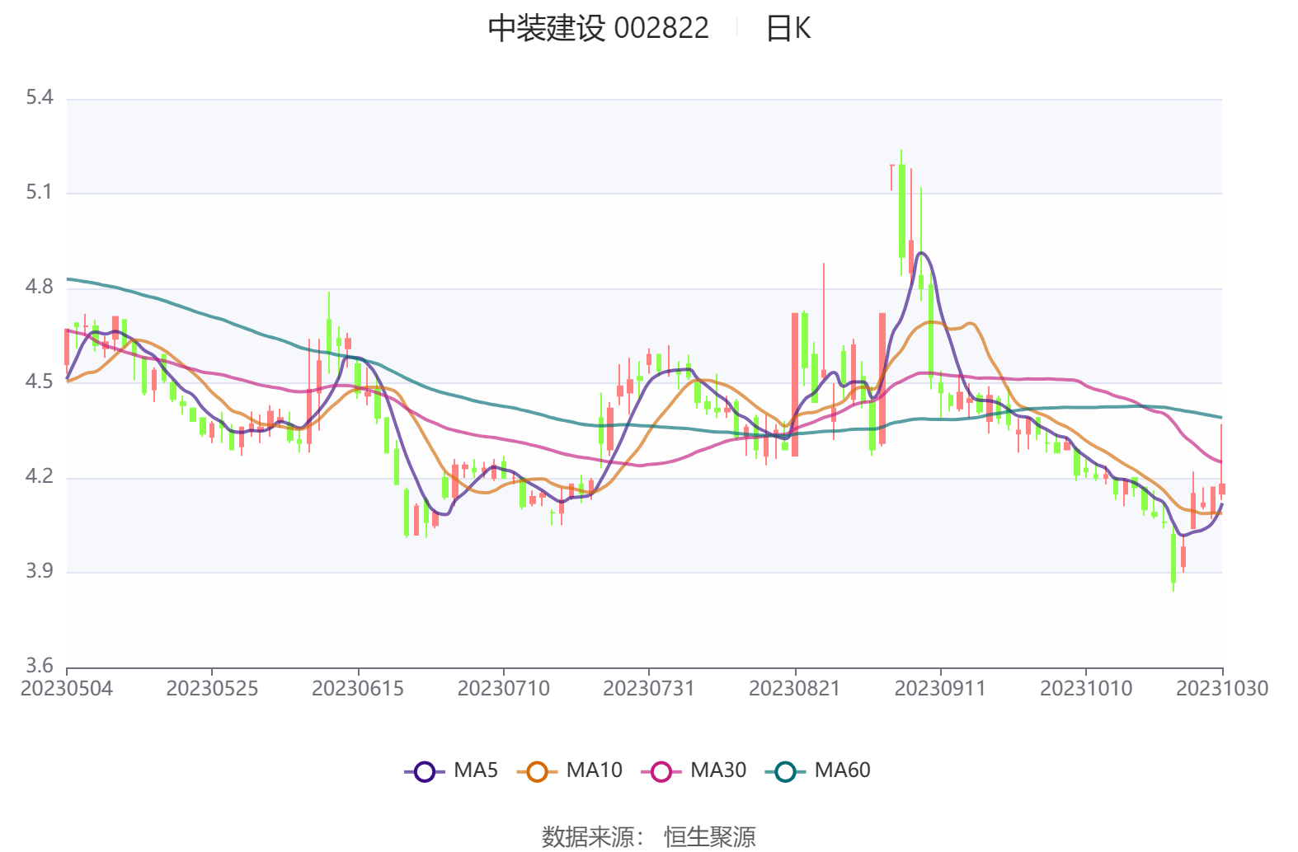Click the 20230615 date axis label
This screenshot has height=852, width=1298.
point(358,688)
